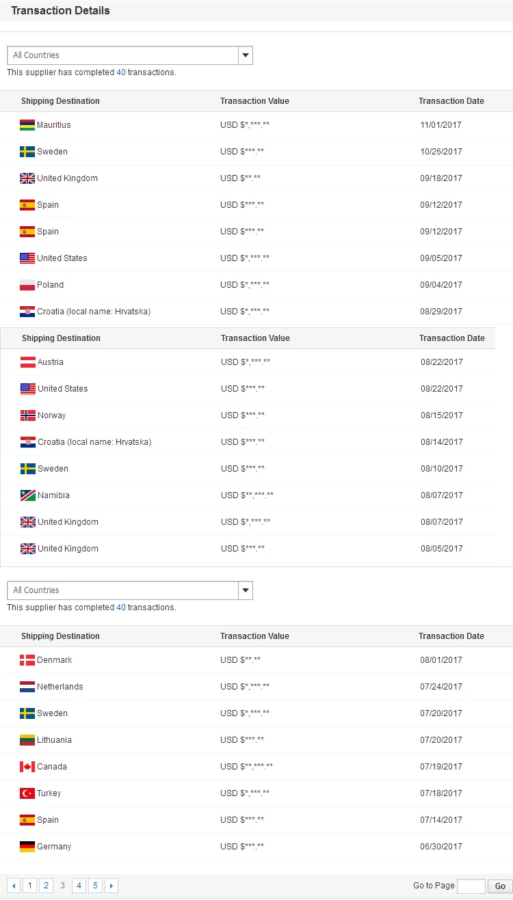
Task: Go to the previous page with the left arrow
Action: 14,886
